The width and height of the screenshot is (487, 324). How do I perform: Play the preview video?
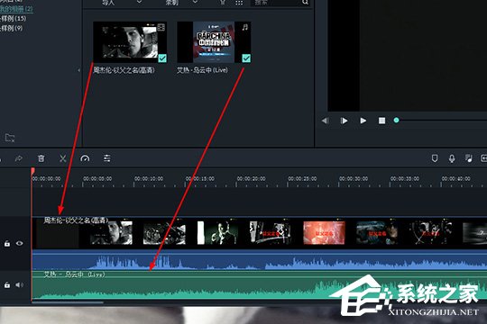pos(363,121)
